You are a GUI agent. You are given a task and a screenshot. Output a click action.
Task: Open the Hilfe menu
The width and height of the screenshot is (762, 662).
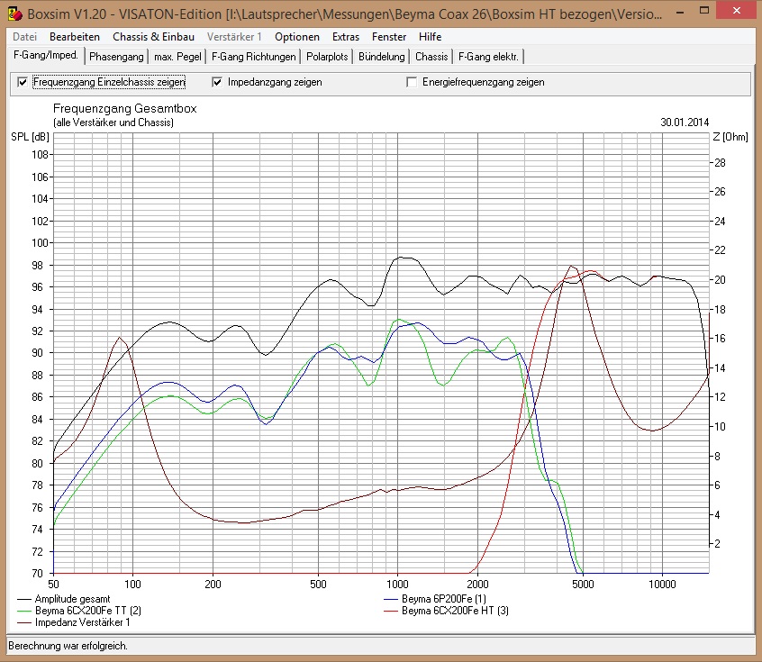coord(430,37)
